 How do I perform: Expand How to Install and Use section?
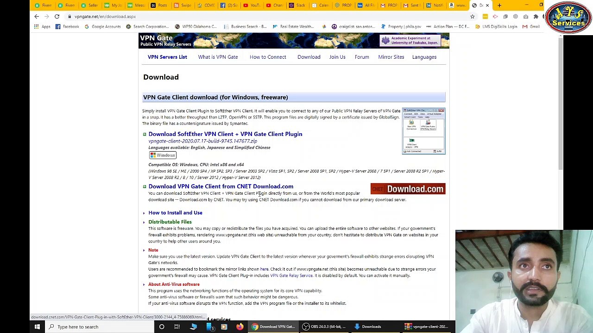[x=175, y=213]
